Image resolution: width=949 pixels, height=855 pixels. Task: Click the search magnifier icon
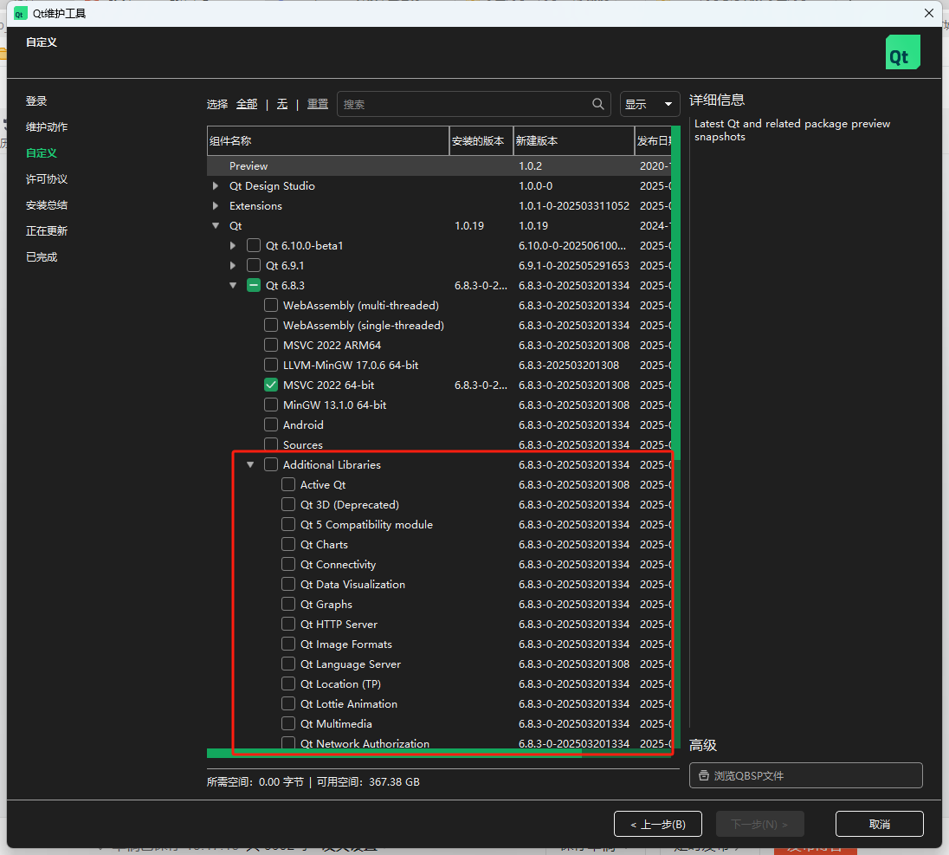point(597,104)
